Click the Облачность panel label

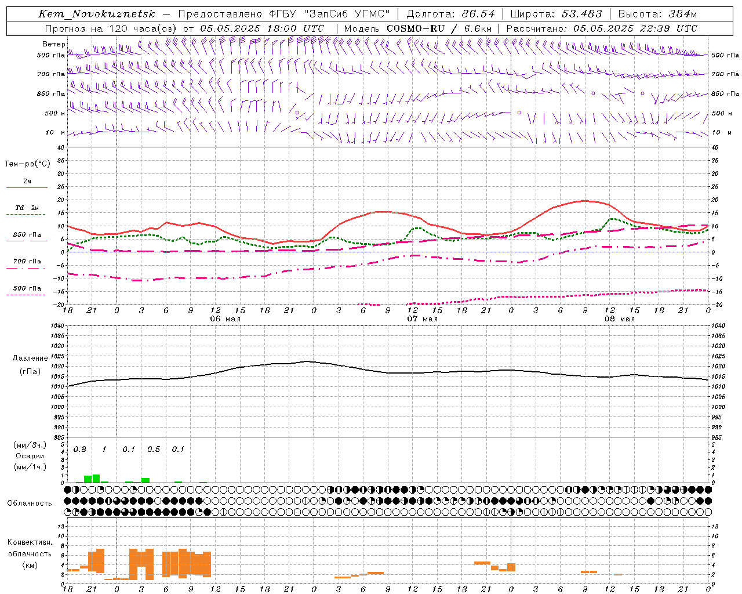click(30, 504)
